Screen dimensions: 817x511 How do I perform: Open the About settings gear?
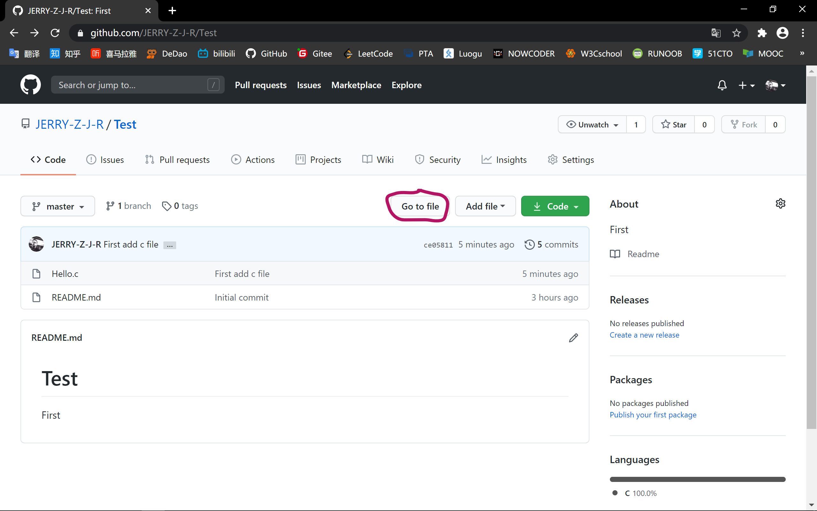(780, 204)
